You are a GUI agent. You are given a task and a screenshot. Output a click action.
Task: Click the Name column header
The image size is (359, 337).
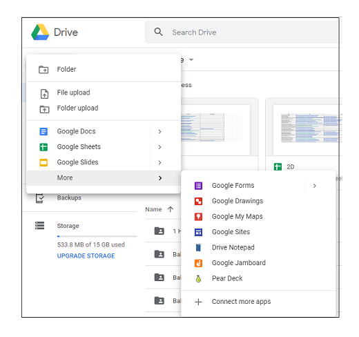click(x=153, y=209)
